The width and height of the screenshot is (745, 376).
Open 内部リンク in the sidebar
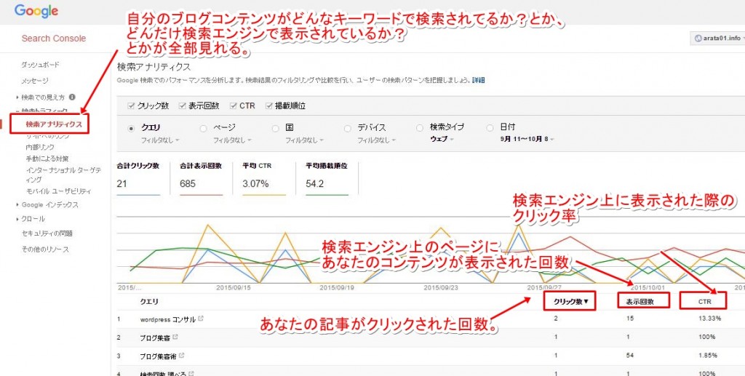[41, 147]
